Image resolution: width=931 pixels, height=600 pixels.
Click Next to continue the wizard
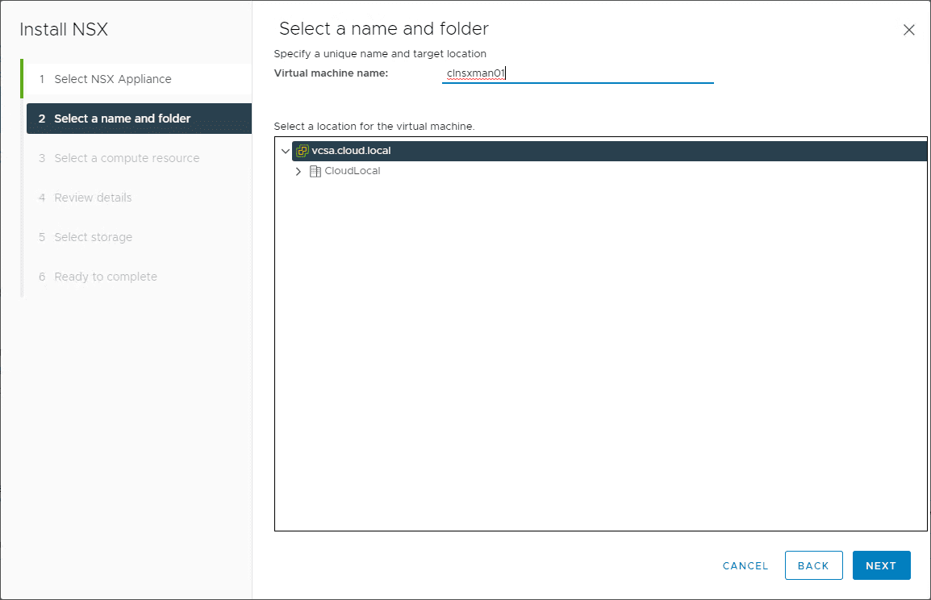(x=881, y=565)
